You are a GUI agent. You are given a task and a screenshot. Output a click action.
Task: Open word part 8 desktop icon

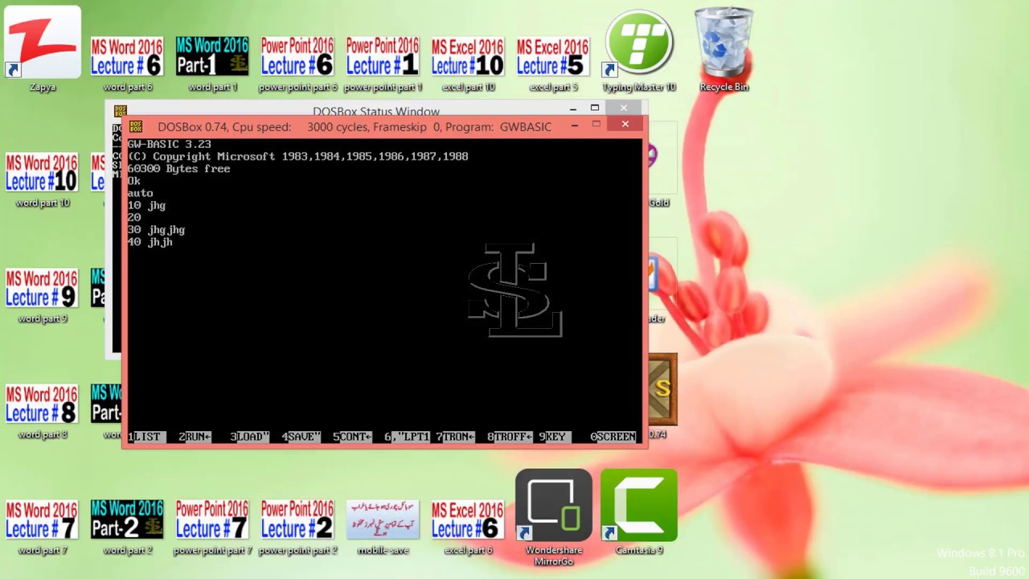(x=43, y=410)
